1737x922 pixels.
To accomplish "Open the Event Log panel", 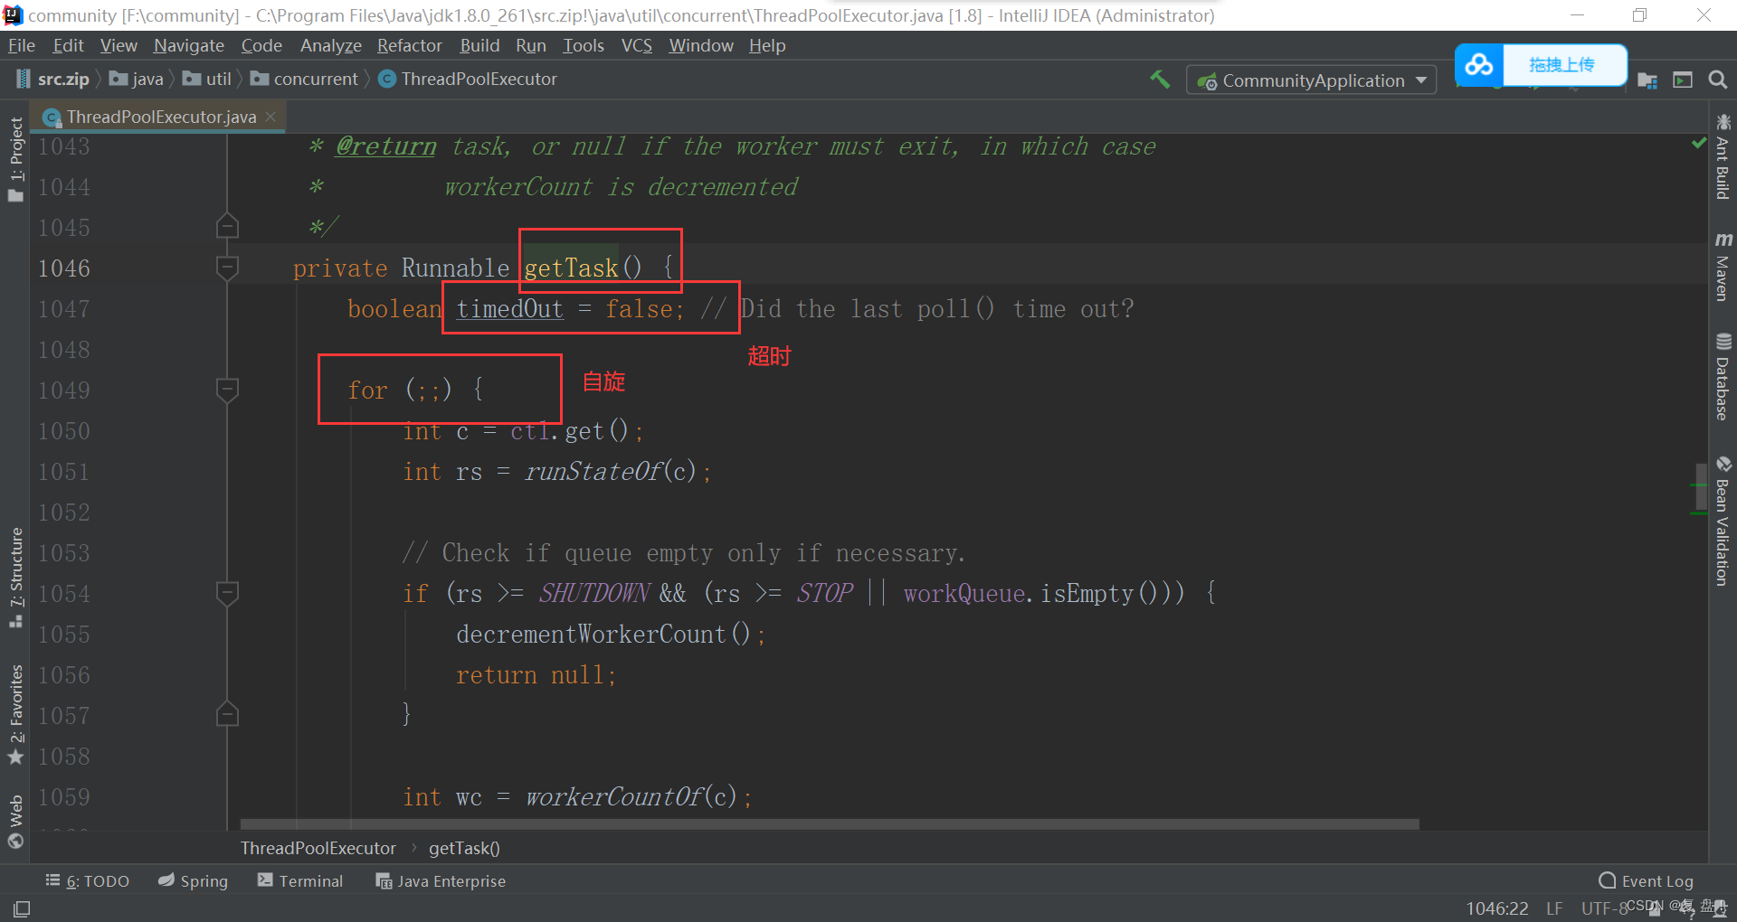I will coord(1646,881).
